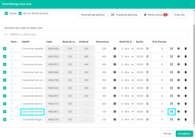Open Motif dropdown for HBLD318 row
Image resolution: width=195 pixels, height=139 pixels.
click(127, 119)
